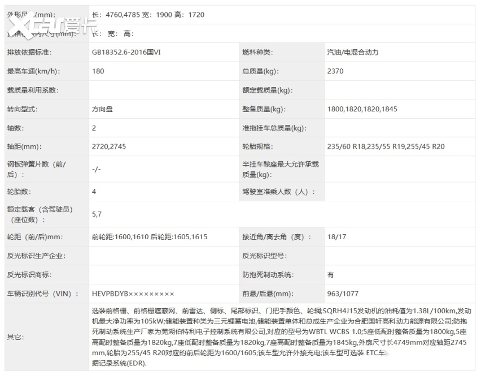Click the front and rear 轮距 values
Screen dimensions: 481x371
tap(149, 237)
